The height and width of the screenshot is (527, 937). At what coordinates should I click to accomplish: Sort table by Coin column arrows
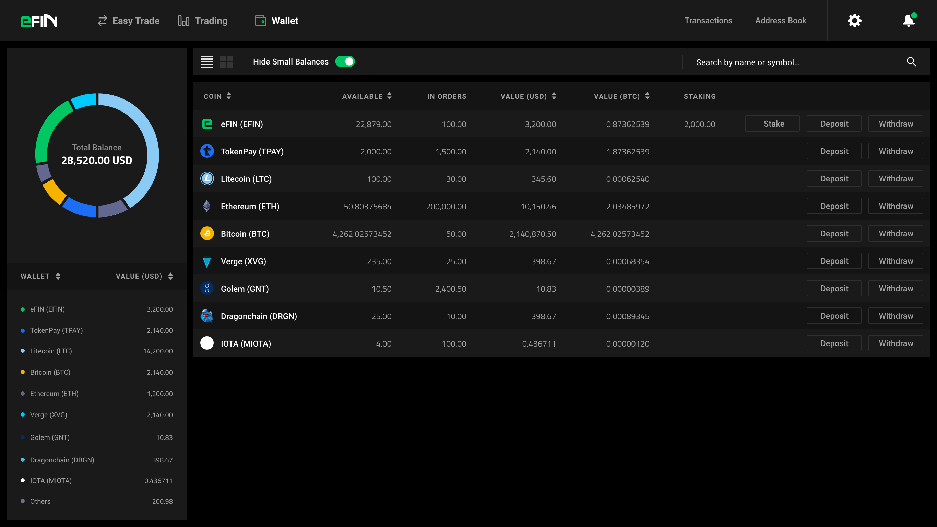coord(229,96)
